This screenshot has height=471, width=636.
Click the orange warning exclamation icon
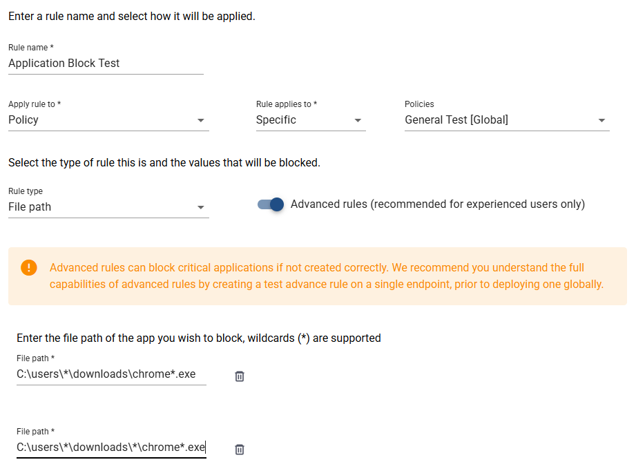click(28, 268)
